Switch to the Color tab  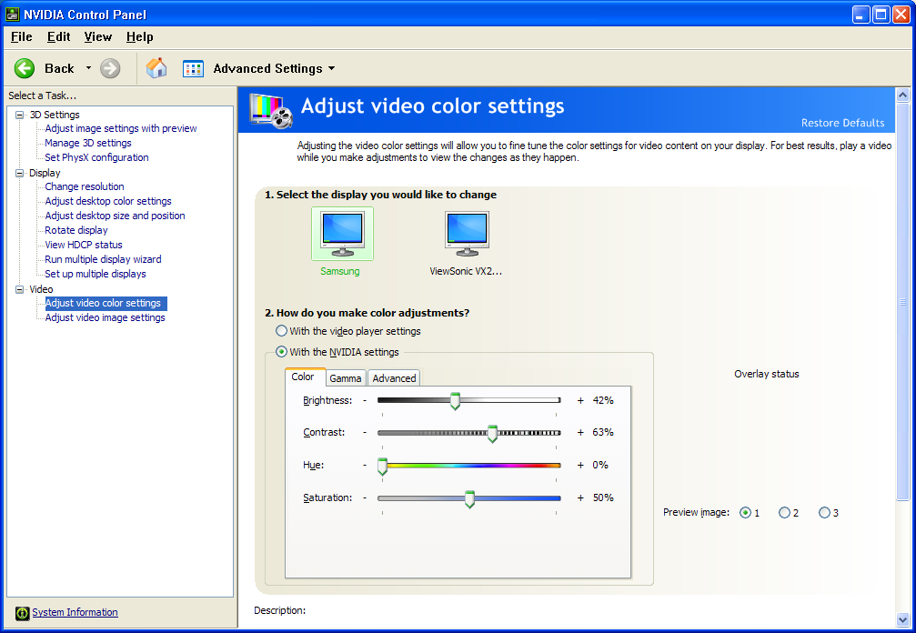coord(303,377)
